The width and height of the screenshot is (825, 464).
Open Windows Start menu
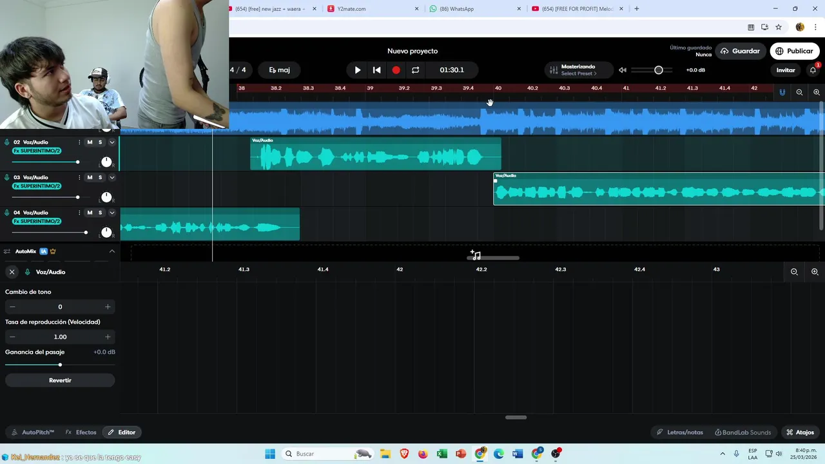pos(270,454)
